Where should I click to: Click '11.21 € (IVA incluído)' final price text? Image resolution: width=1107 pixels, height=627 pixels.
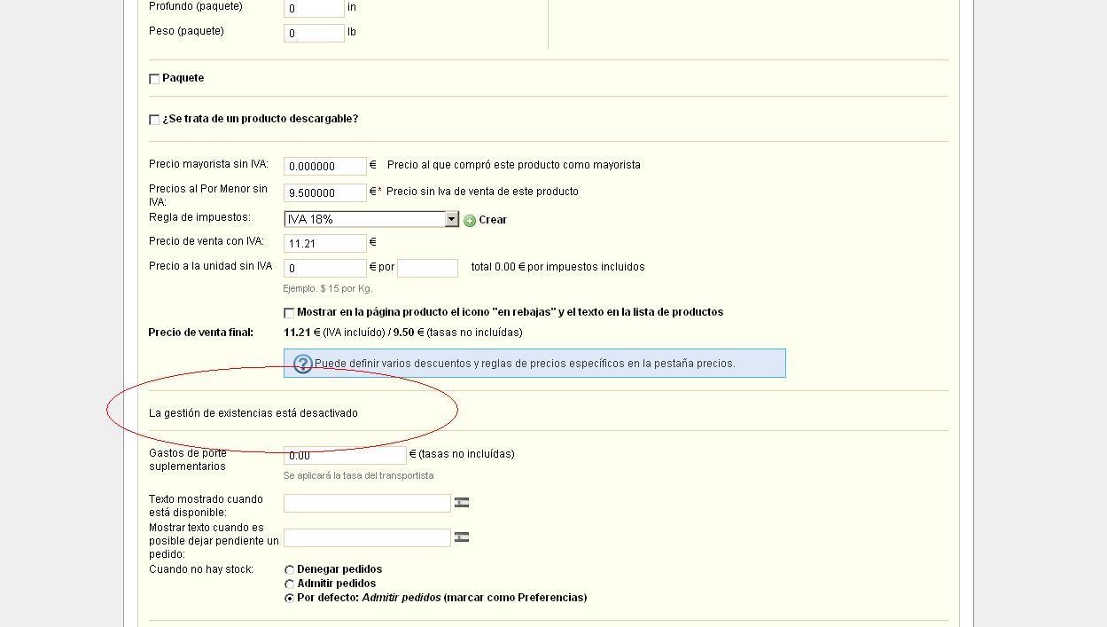pos(334,333)
